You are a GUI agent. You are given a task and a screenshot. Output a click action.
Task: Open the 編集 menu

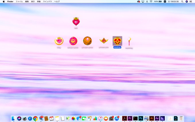[27, 1]
